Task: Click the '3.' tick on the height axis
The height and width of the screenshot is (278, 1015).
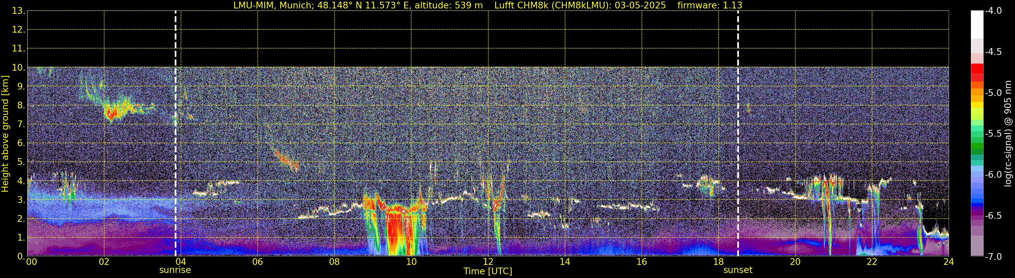Action: 21,200
